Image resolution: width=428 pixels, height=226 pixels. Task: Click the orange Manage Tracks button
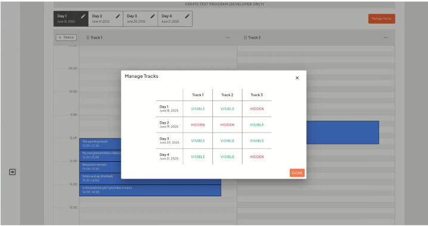click(x=382, y=19)
